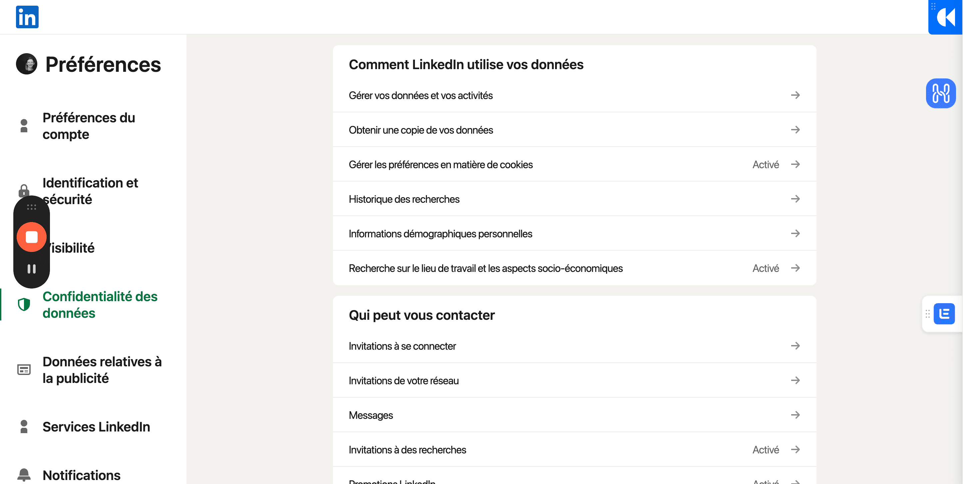Viewport: 963px width, 484px height.
Task: Click arrow for Invitations à des recherches
Action: click(x=795, y=449)
